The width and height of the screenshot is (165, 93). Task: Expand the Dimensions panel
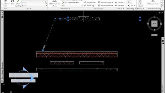pos(65,9)
